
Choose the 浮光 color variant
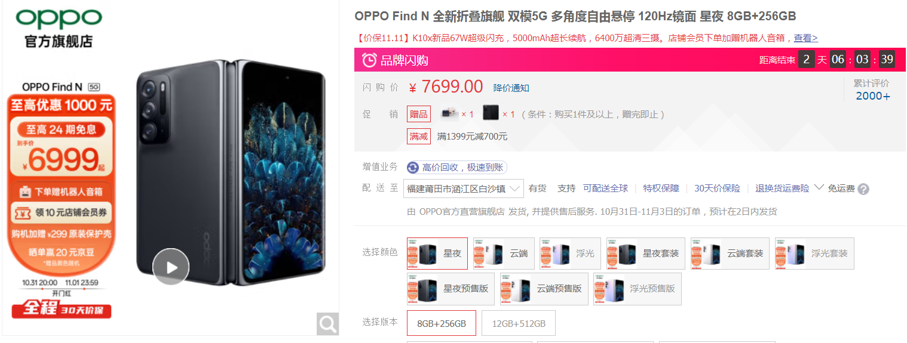(x=570, y=254)
